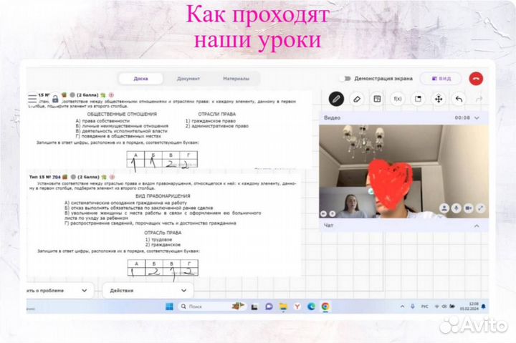The image size is (516, 343).
Task: Click the text "2) административное право"
Action: (x=217, y=126)
